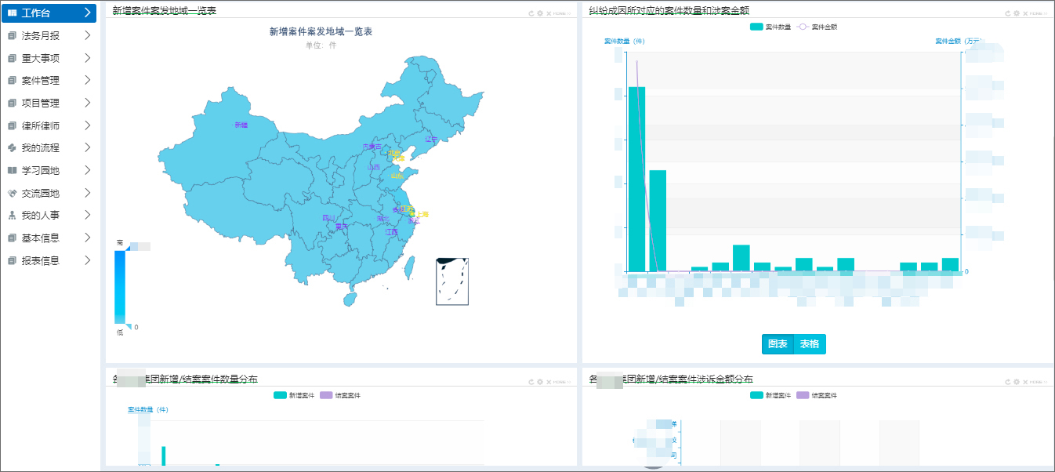Click 新疆 province label on the map
This screenshot has width=1055, height=472.
[x=241, y=125]
